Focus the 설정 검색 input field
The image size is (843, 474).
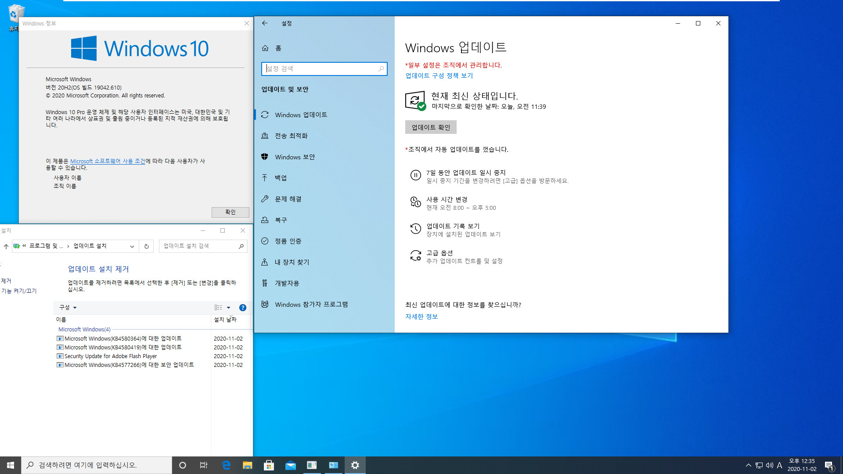(324, 69)
